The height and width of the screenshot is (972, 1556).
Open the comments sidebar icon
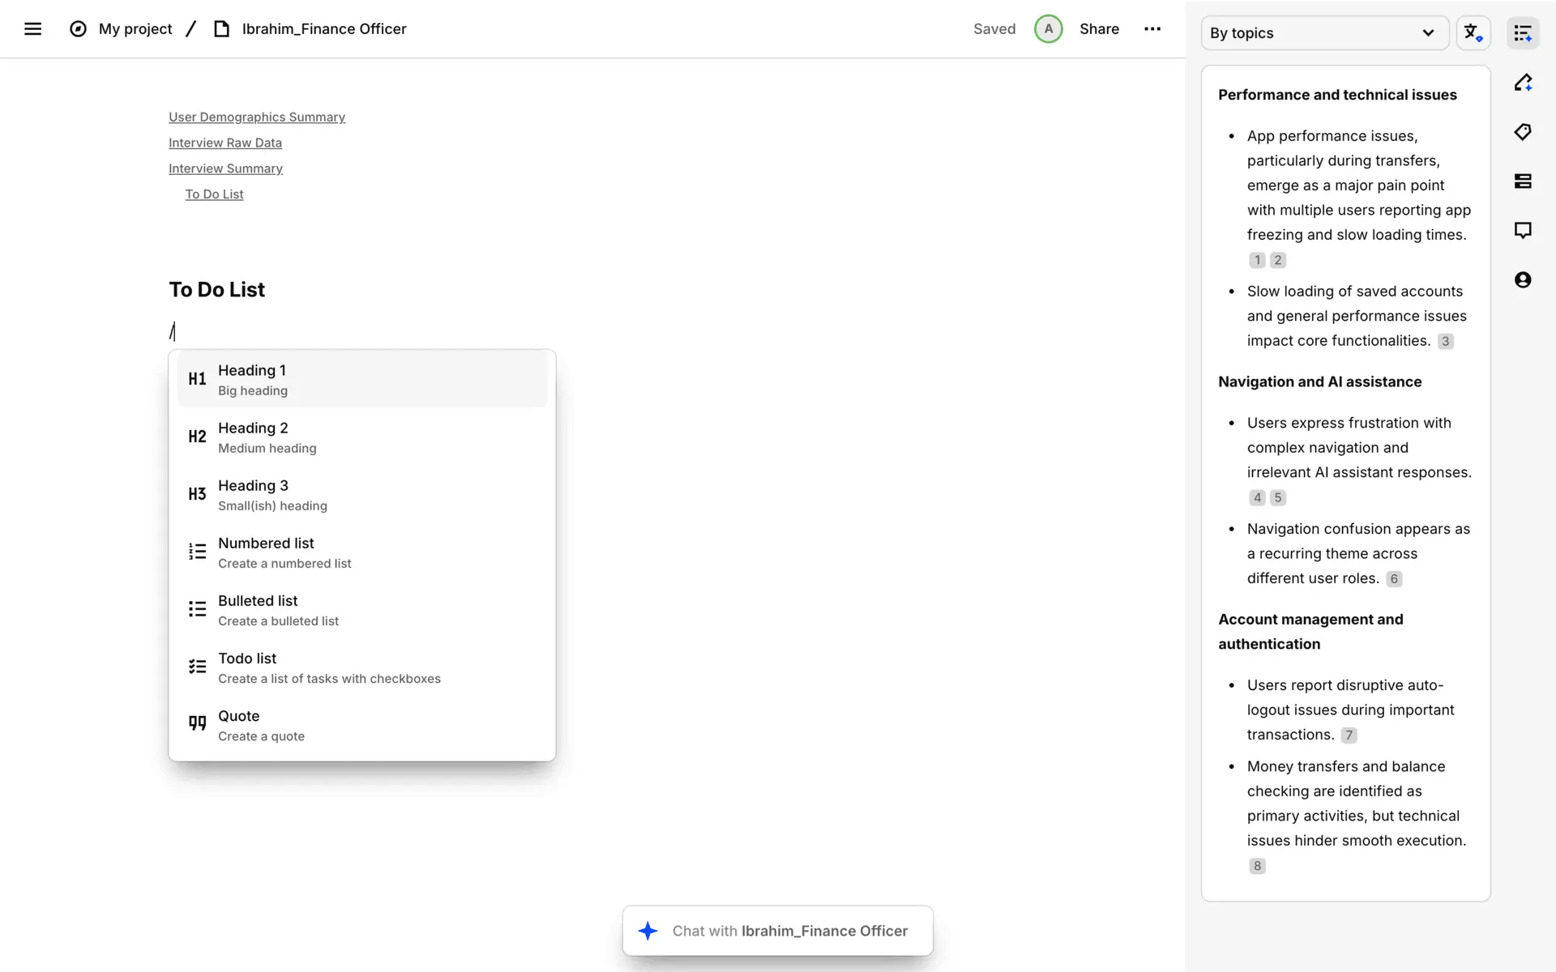(1523, 231)
